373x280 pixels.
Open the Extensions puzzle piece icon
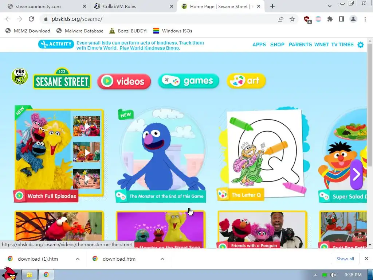click(x=330, y=19)
